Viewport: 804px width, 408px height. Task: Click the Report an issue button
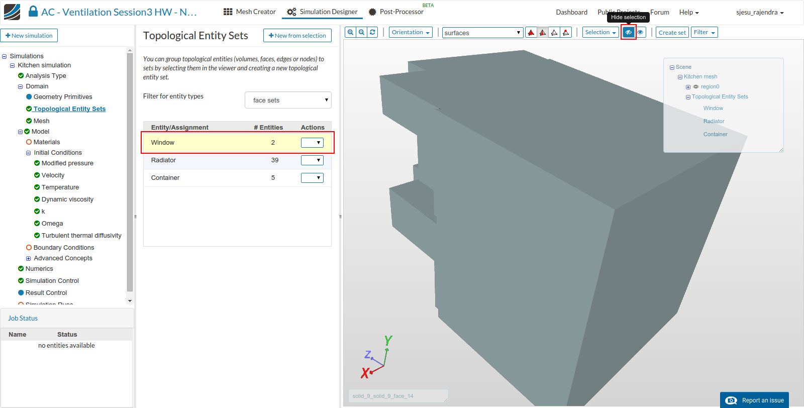(x=754, y=400)
